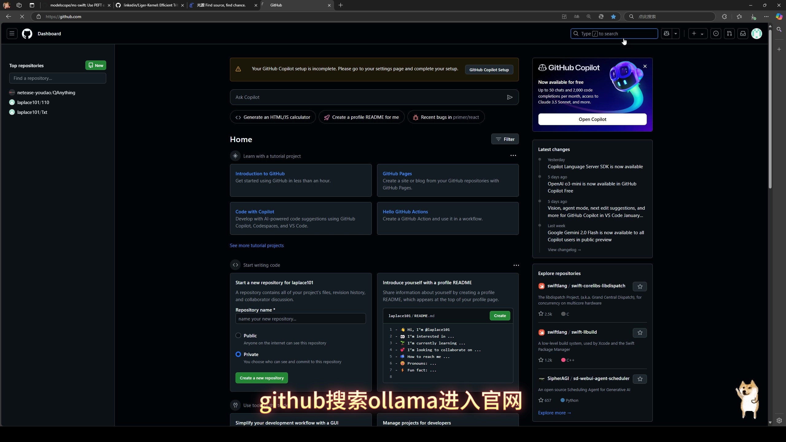This screenshot has height=442, width=786.
Task: Focus the Type / to search box
Action: (614, 33)
